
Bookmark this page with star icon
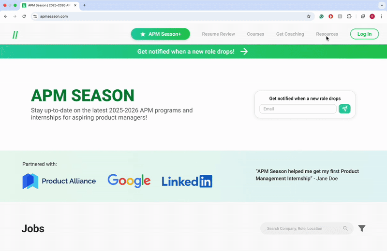point(309,16)
